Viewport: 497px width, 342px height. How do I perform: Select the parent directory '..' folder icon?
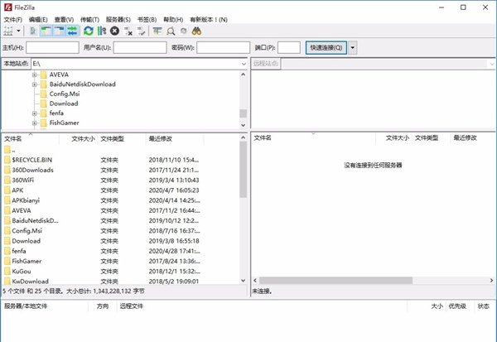pos(7,150)
